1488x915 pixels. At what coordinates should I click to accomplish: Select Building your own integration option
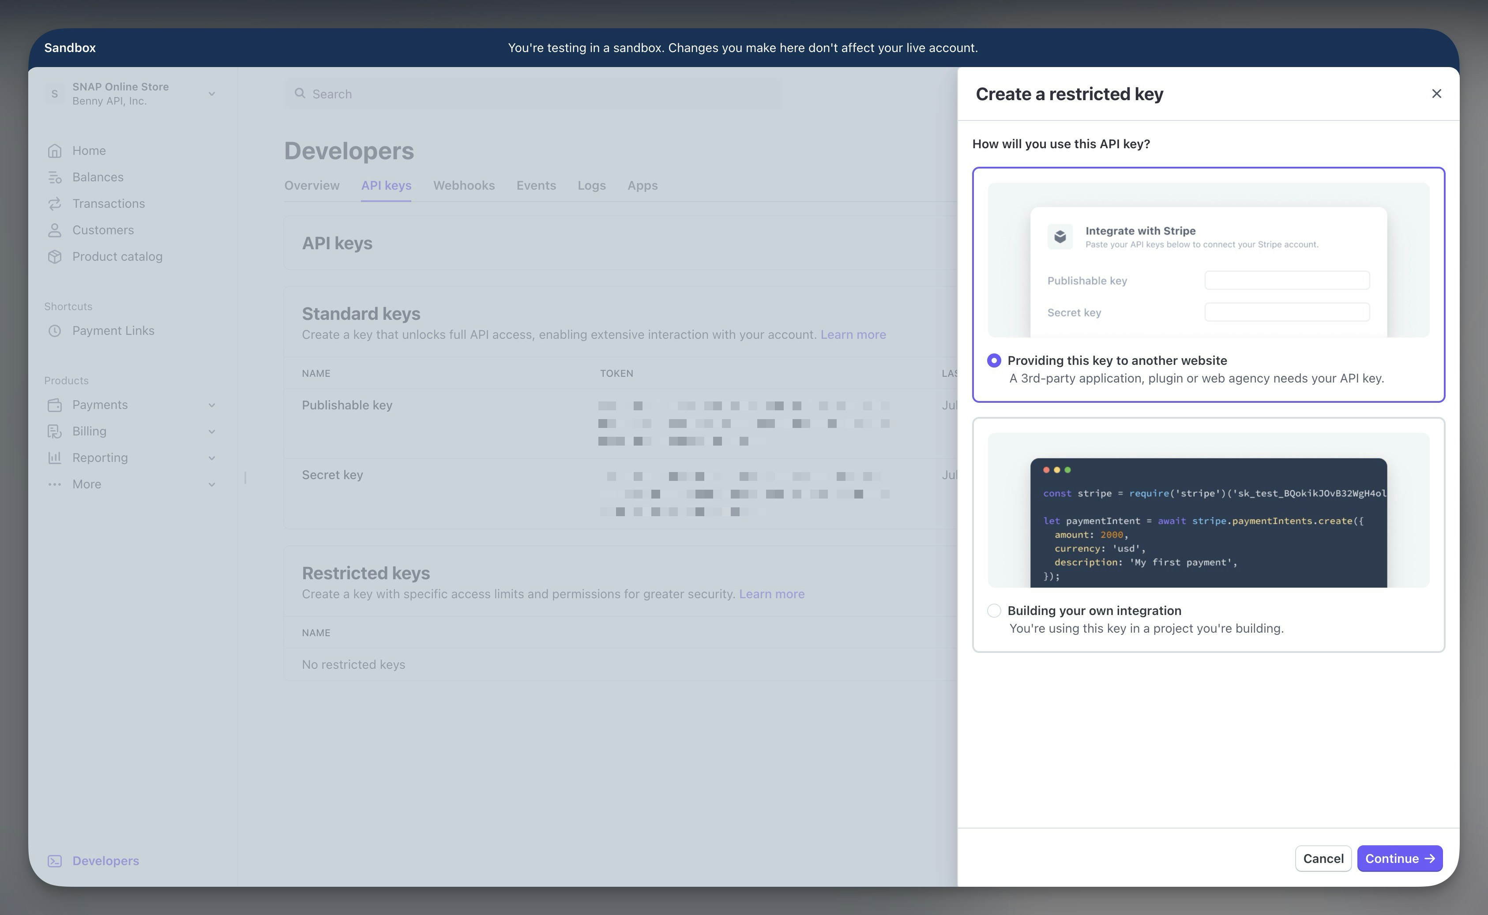pos(994,611)
